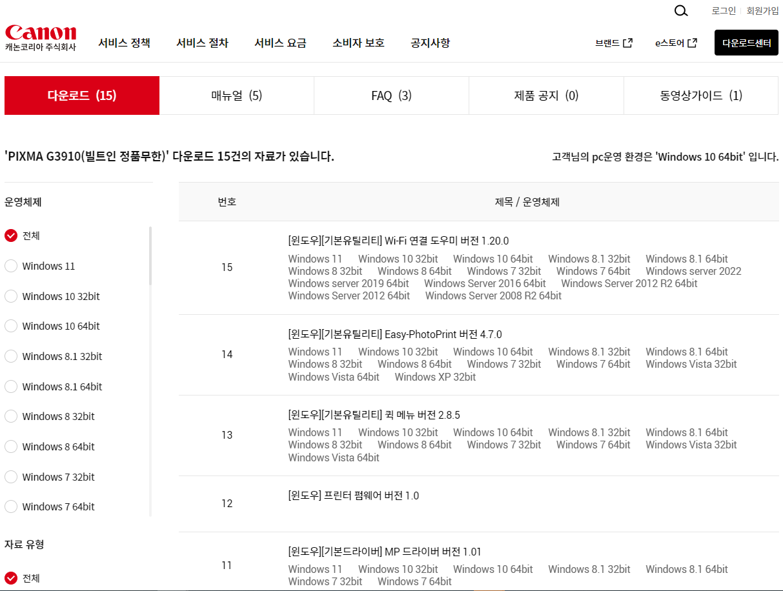The image size is (783, 591).
Task: Click the 회원가입 link
Action: (x=762, y=10)
